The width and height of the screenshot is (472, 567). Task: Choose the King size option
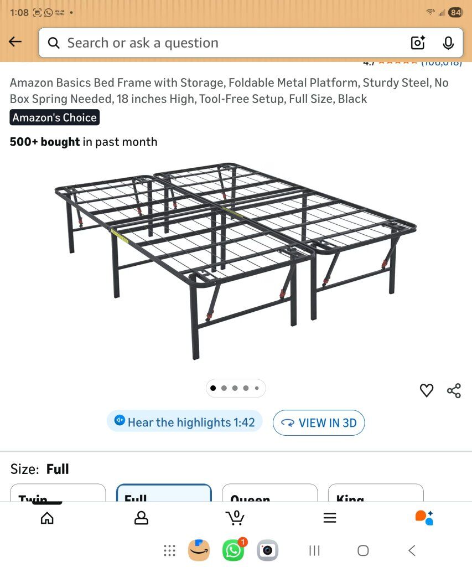pos(376,493)
